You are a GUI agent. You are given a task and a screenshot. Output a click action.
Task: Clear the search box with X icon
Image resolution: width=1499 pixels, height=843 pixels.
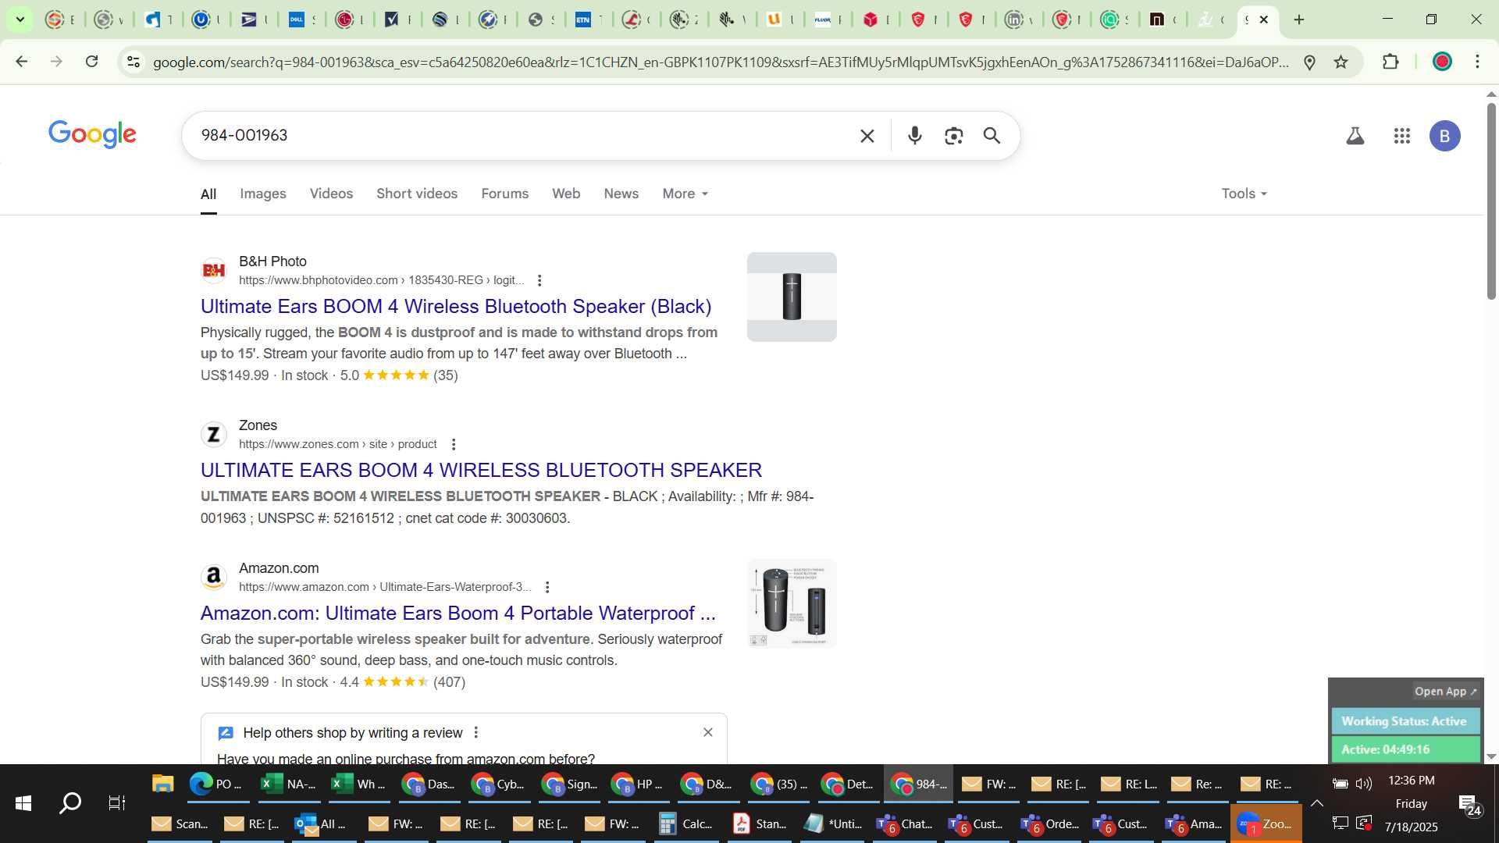click(x=867, y=136)
